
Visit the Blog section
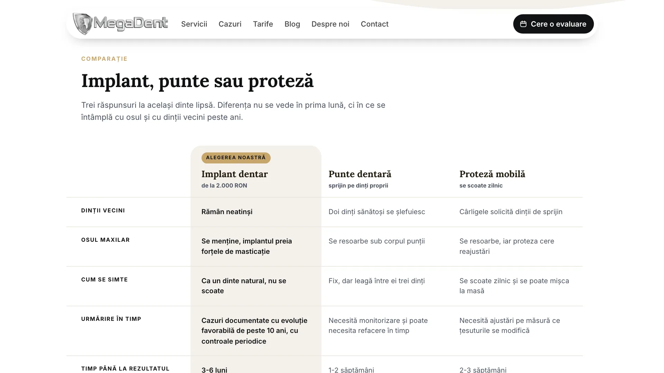(292, 24)
